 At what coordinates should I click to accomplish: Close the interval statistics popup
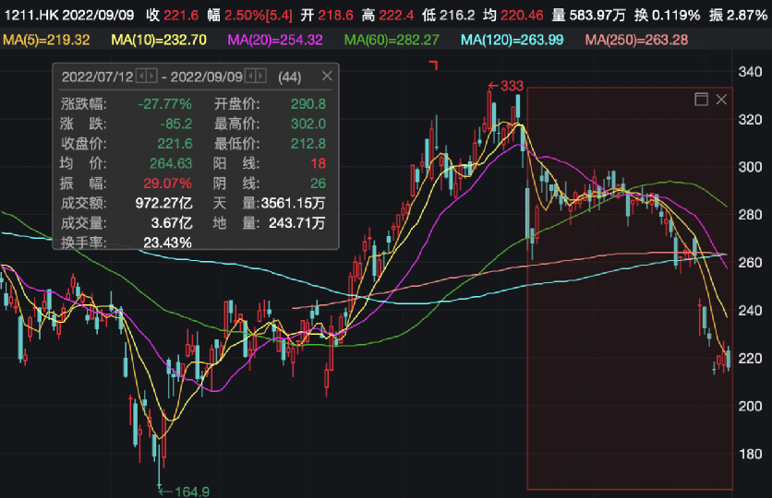pos(326,77)
